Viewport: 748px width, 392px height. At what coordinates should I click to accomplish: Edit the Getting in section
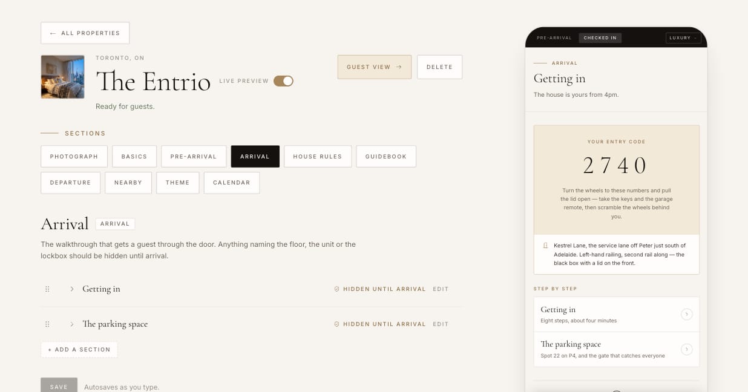point(441,289)
